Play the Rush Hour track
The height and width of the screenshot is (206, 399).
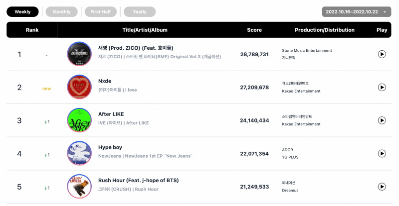tap(382, 187)
